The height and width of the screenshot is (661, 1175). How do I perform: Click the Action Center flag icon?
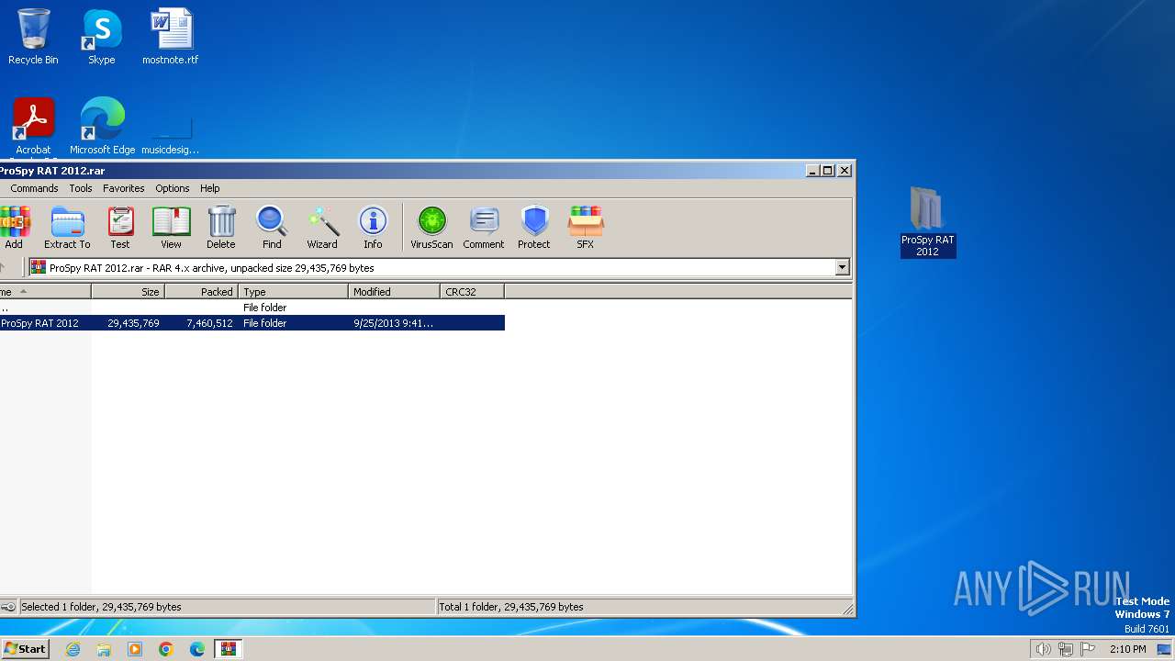(1088, 649)
